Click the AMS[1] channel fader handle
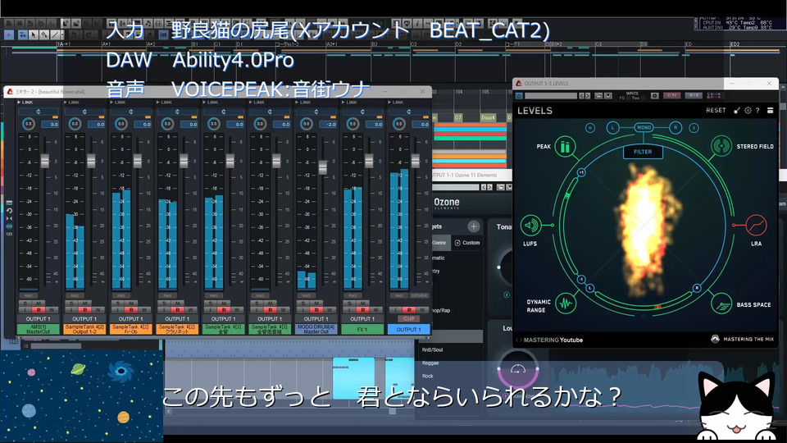The image size is (787, 443). coord(44,161)
